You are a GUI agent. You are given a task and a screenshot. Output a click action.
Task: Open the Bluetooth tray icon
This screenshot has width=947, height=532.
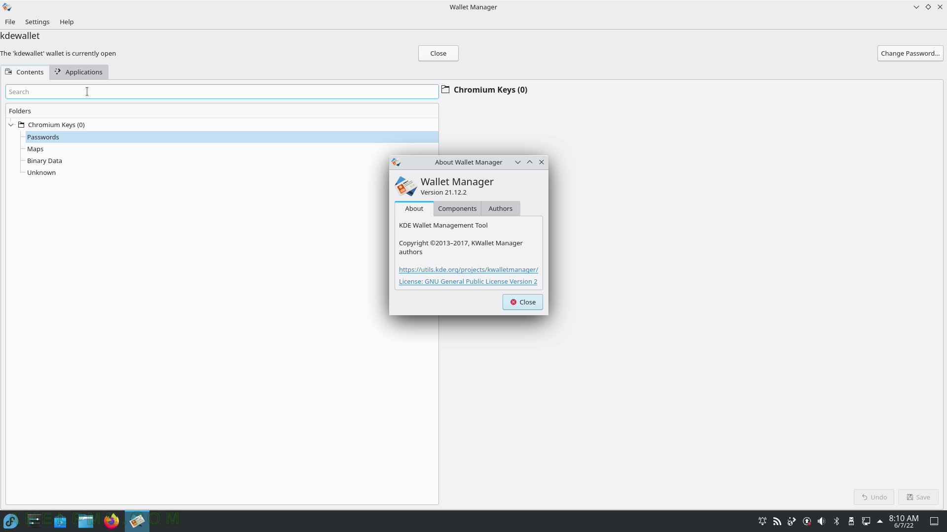pyautogui.click(x=837, y=521)
